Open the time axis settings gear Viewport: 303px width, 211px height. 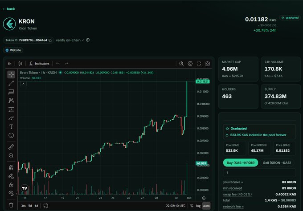(204, 198)
